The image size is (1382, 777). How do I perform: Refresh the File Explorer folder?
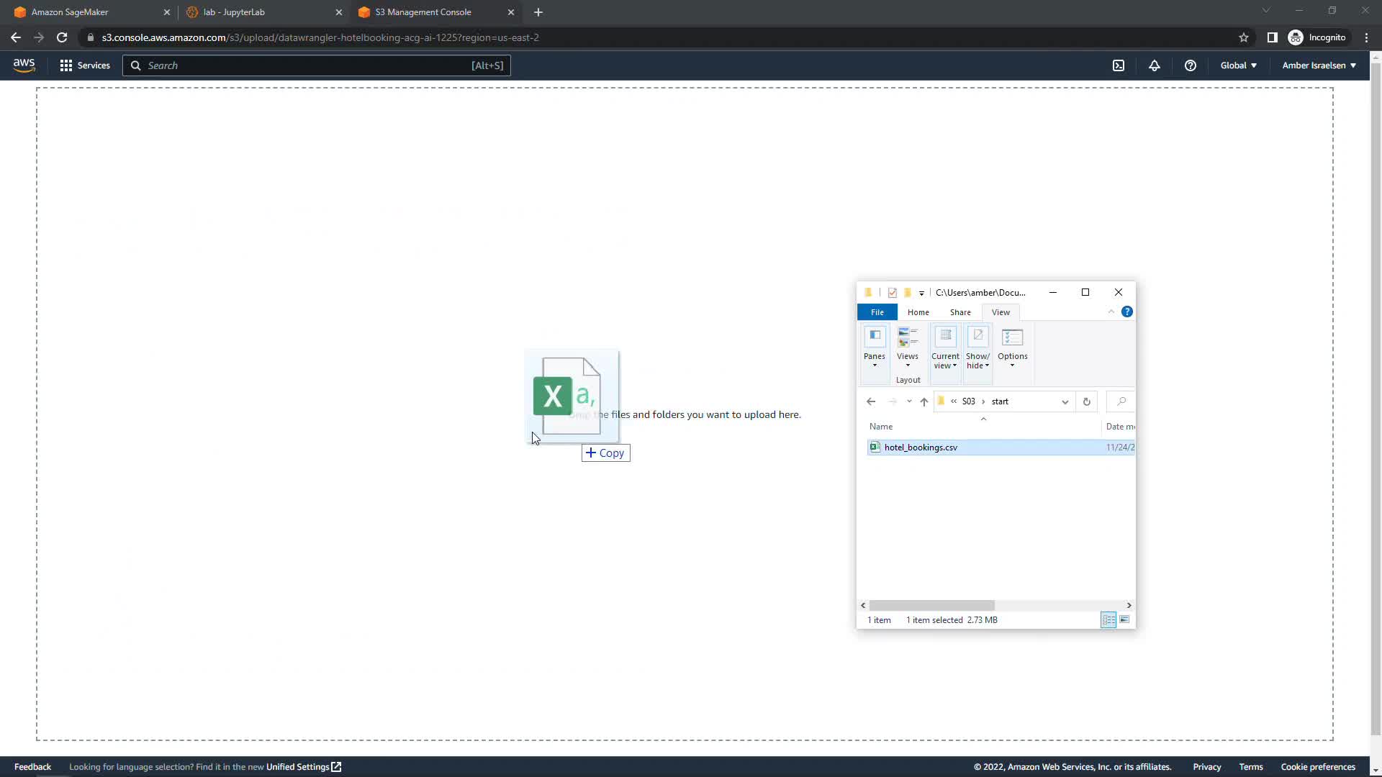tap(1087, 401)
